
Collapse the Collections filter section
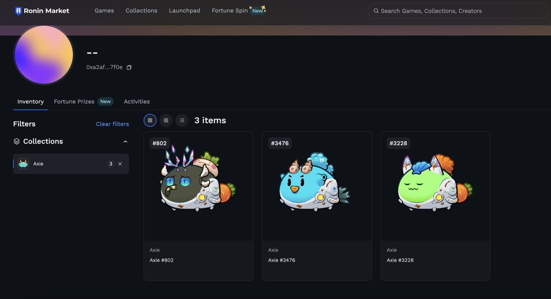coord(125,141)
